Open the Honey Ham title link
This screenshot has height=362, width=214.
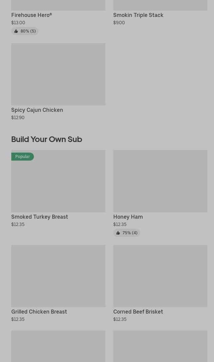point(128,217)
